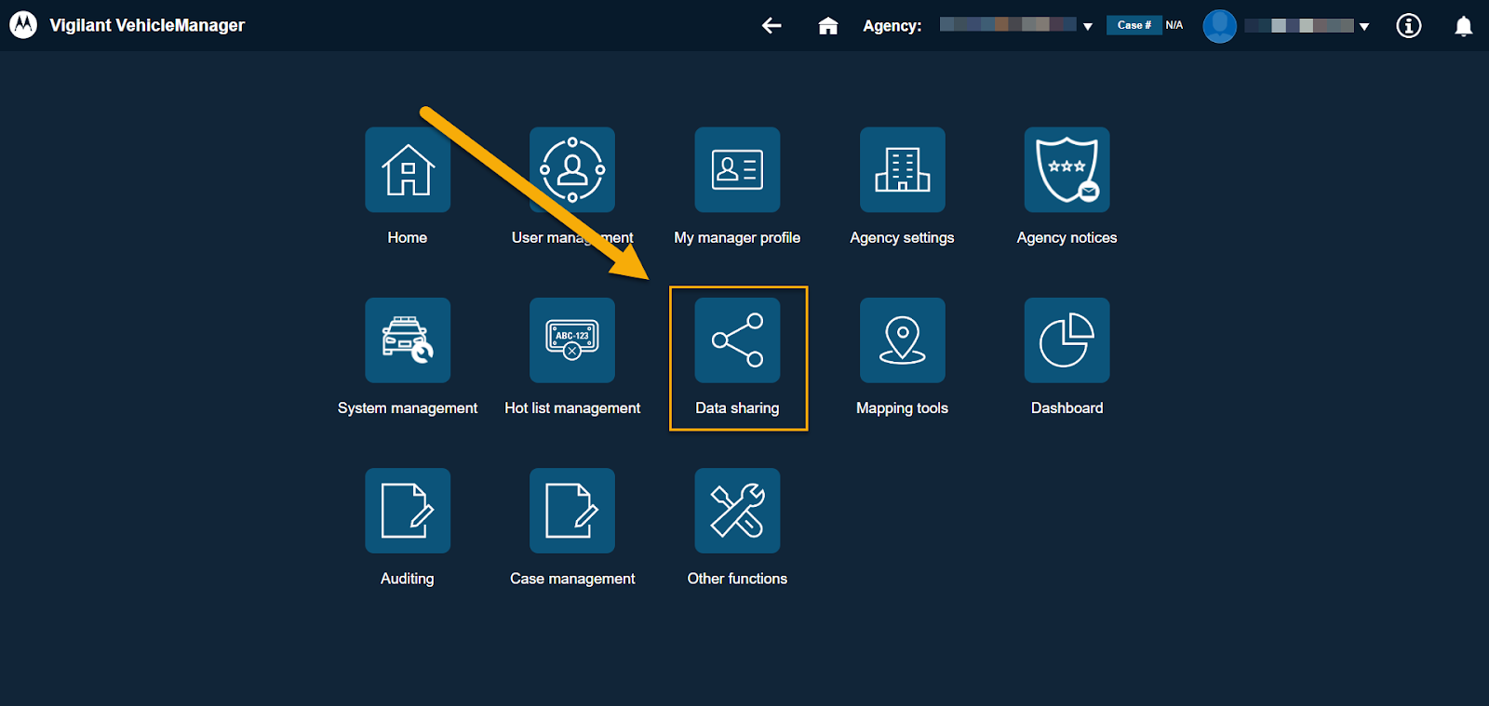Go back using header arrow
This screenshot has width=1489, height=706.
click(x=771, y=25)
